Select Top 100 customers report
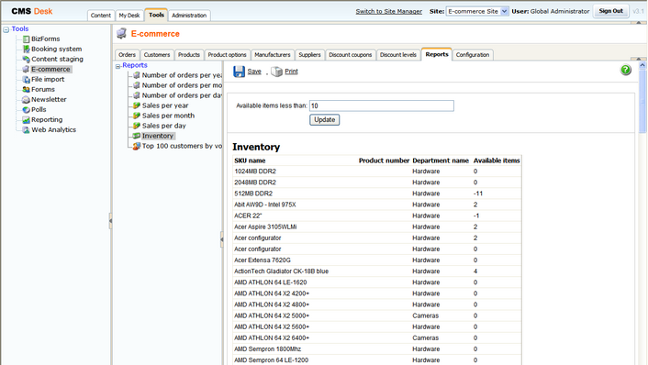This screenshot has width=648, height=365. 182,146
